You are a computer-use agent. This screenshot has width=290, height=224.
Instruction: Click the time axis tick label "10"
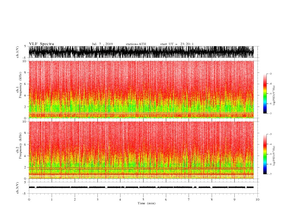257,199
